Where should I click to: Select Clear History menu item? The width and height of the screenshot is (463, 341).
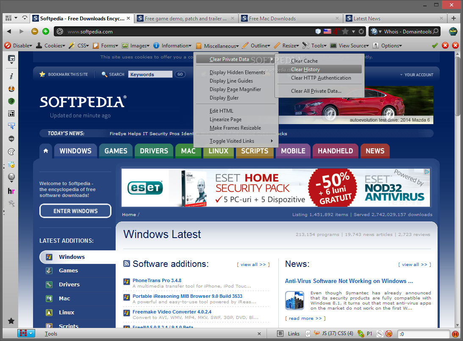click(319, 69)
